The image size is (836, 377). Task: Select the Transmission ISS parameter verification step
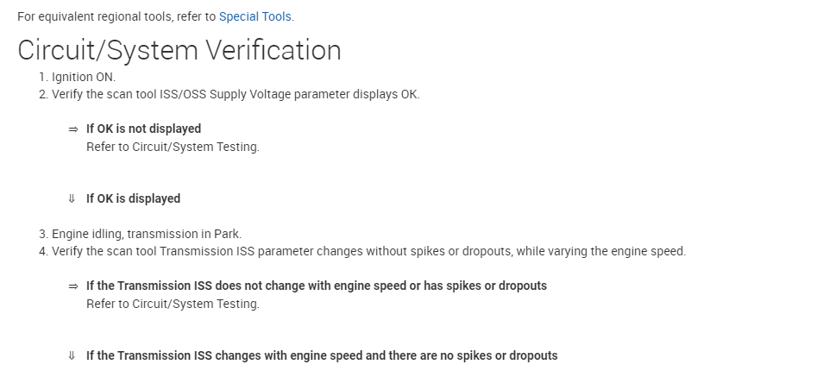[368, 252]
